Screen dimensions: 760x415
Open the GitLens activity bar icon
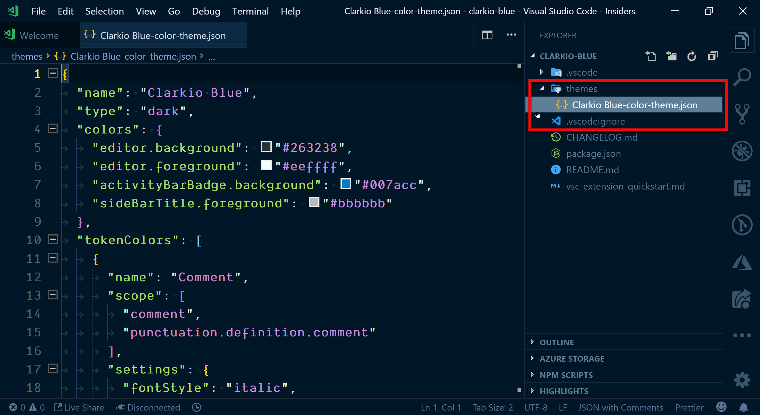click(x=742, y=225)
